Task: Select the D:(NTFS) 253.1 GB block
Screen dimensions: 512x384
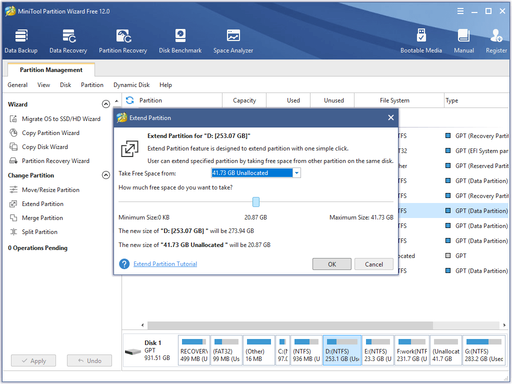Action: click(342, 350)
